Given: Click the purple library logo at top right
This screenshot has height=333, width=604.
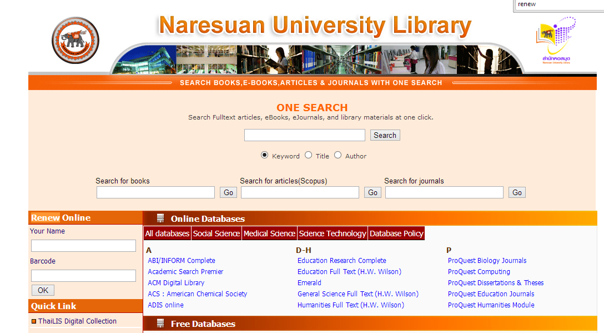Looking at the screenshot, I should coord(556,40).
